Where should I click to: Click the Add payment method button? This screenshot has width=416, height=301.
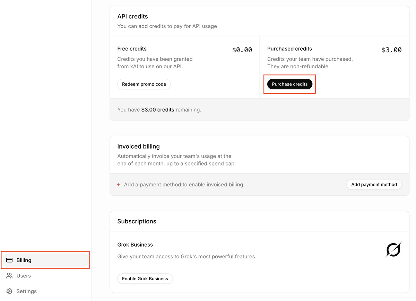pyautogui.click(x=374, y=185)
